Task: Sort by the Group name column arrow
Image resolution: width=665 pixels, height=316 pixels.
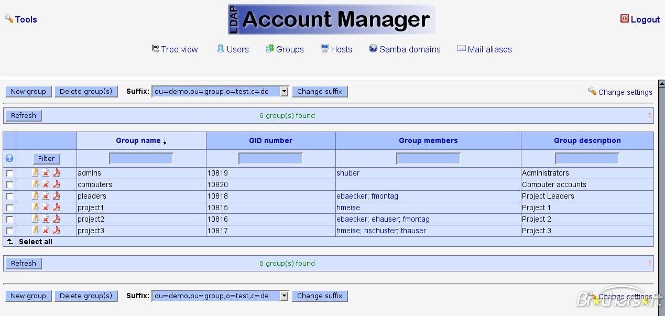Action: pos(164,140)
